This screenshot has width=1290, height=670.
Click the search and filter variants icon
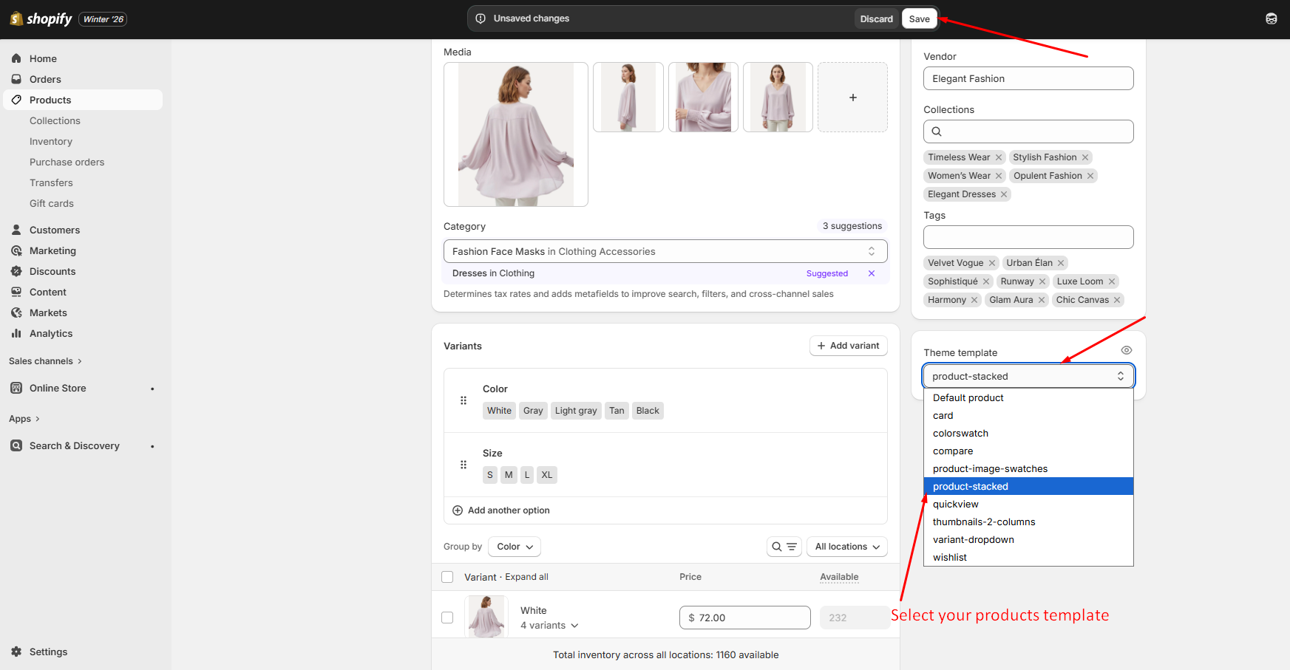tap(784, 547)
